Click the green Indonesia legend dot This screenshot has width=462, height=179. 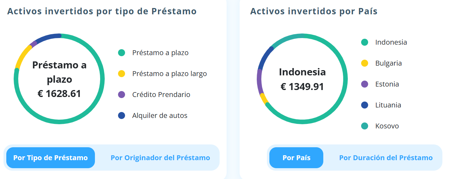point(365,43)
